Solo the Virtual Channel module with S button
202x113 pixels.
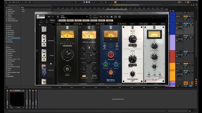coord(81,24)
